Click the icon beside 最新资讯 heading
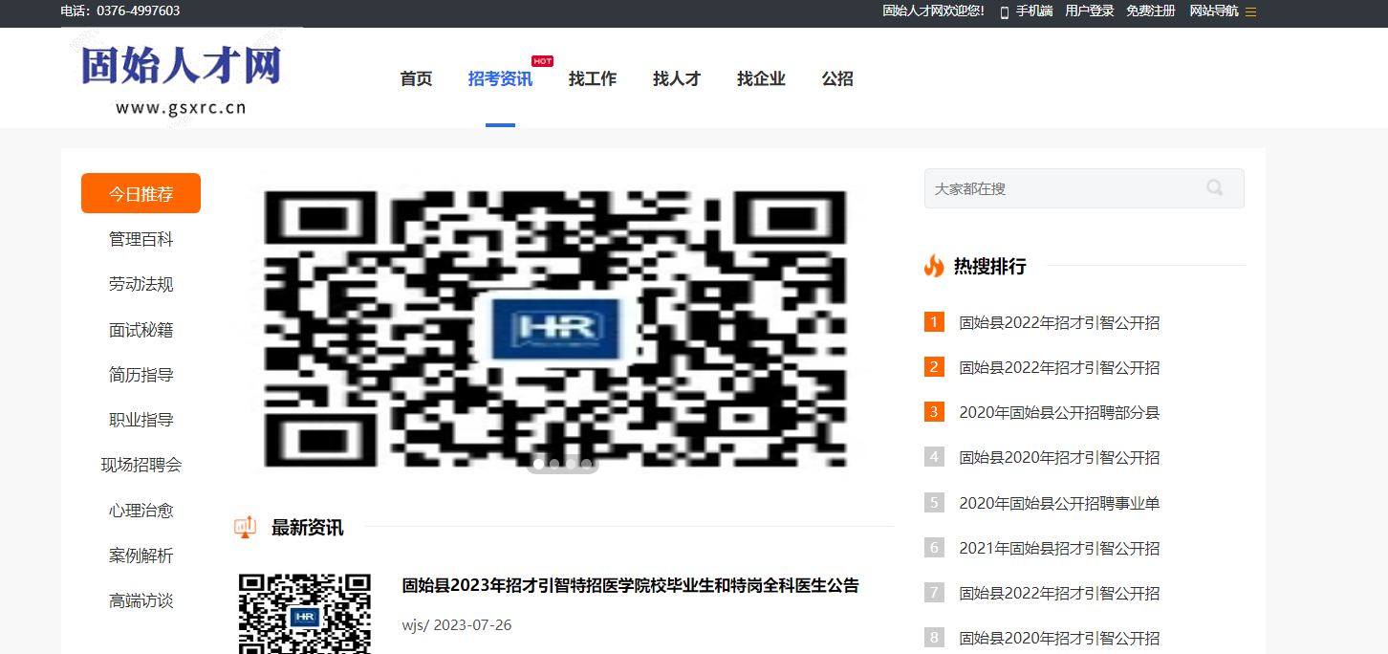Viewport: 1388px width, 654px height. pyautogui.click(x=246, y=527)
